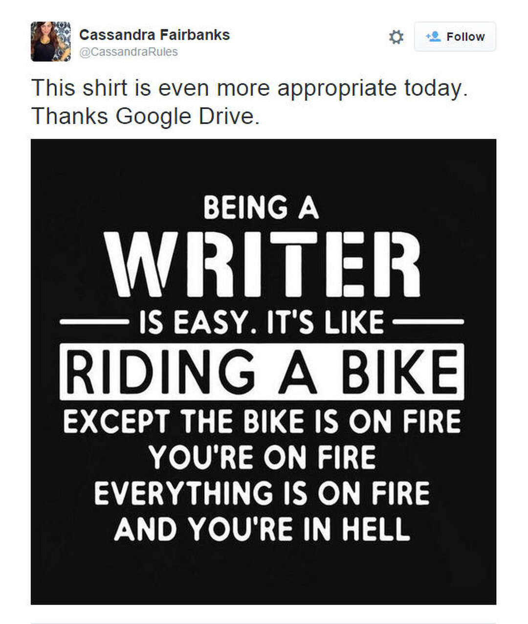The width and height of the screenshot is (528, 624).
Task: Click the empty black area below the shirt text
Action: tap(263, 575)
